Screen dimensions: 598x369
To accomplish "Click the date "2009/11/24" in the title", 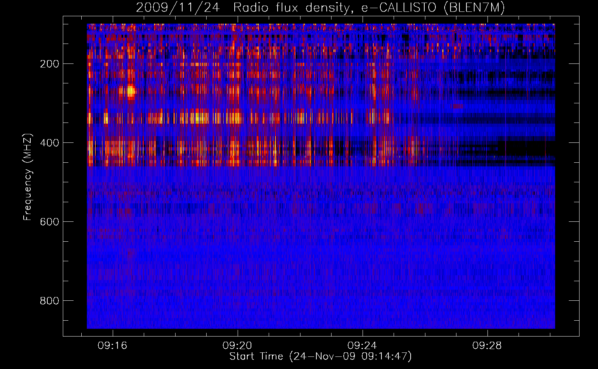I will pos(179,8).
